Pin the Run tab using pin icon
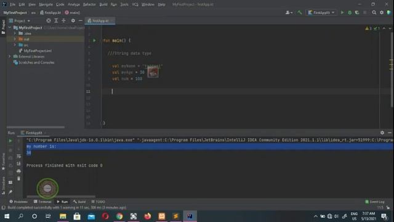 click(x=10, y=192)
